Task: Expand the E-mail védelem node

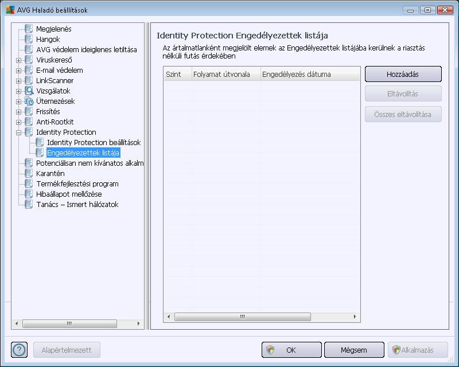Action: click(19, 71)
